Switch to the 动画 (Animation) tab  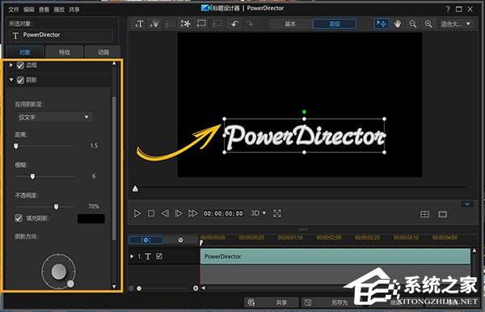pos(103,53)
